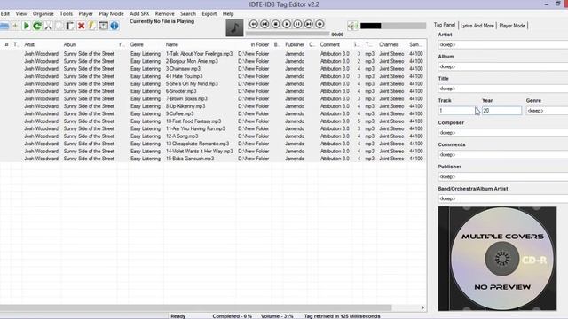
Task: Select row 10-Fast Food Fantasy.mp3
Action: click(x=213, y=121)
